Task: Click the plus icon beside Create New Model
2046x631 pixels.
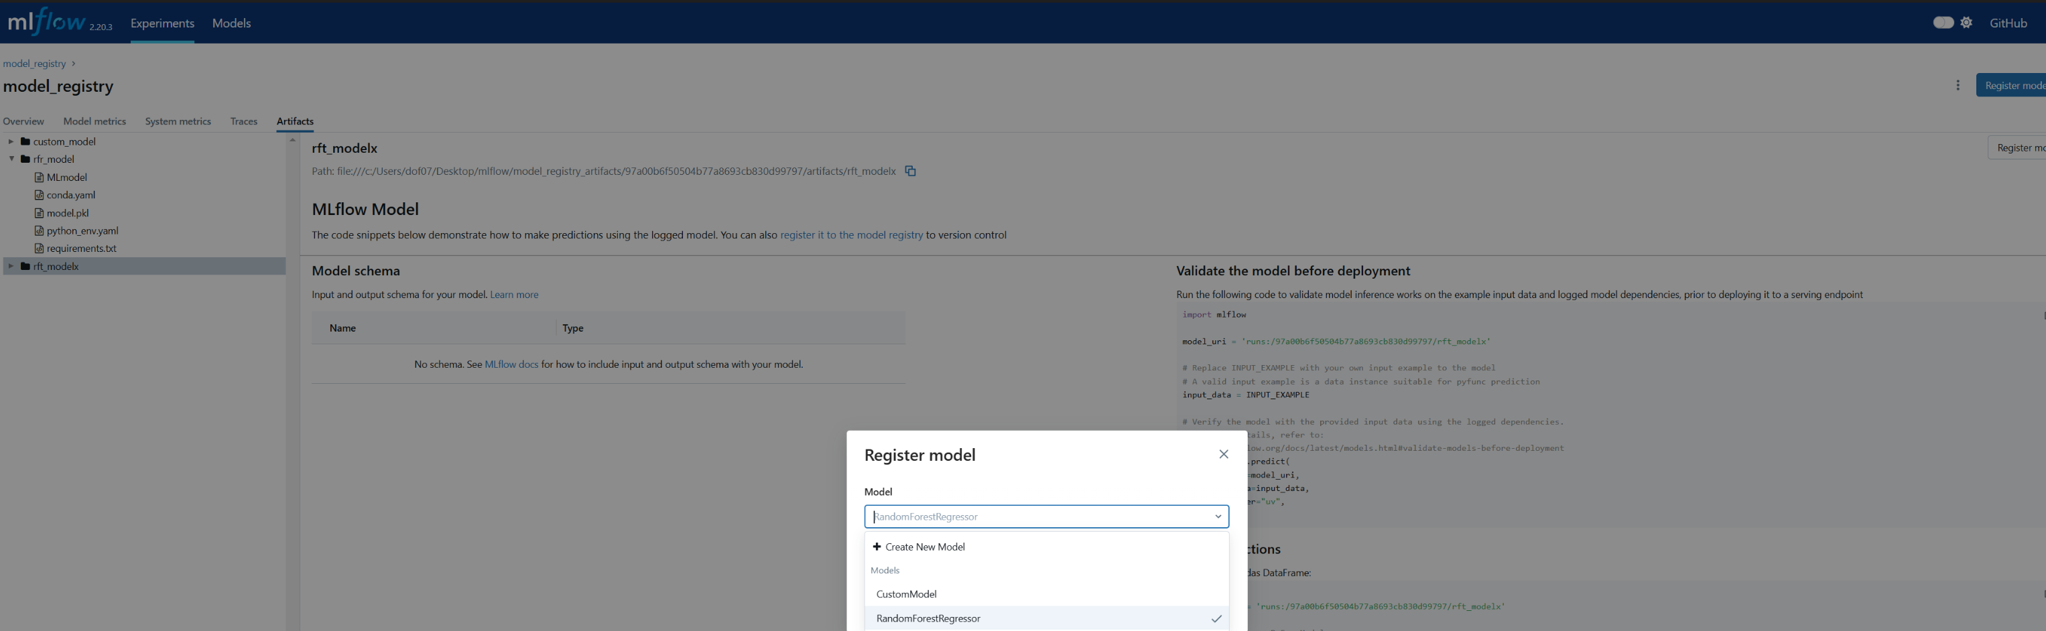Action: tap(877, 546)
